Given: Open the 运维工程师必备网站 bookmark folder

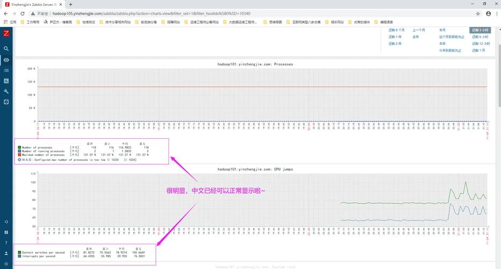Looking at the screenshot, I should click(202, 22).
